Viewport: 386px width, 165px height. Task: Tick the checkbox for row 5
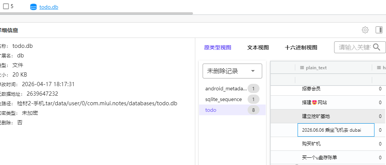[x=6, y=7]
